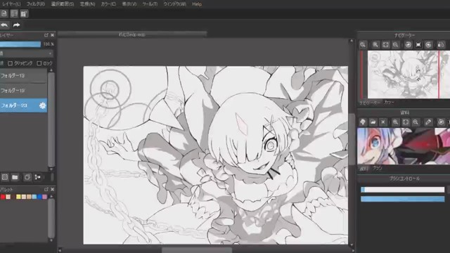Image resolution: width=450 pixels, height=253 pixels.
Task: Switch to the カラー tab
Action: [389, 103]
